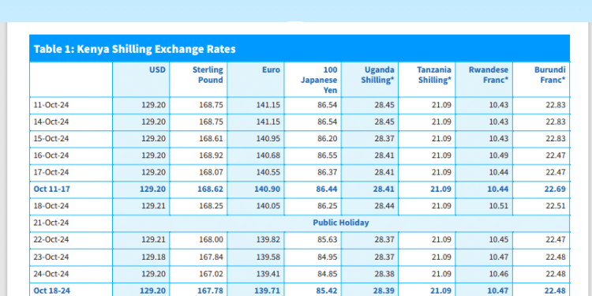Click the Euro value 140.05
The width and height of the screenshot is (592, 296).
268,206
